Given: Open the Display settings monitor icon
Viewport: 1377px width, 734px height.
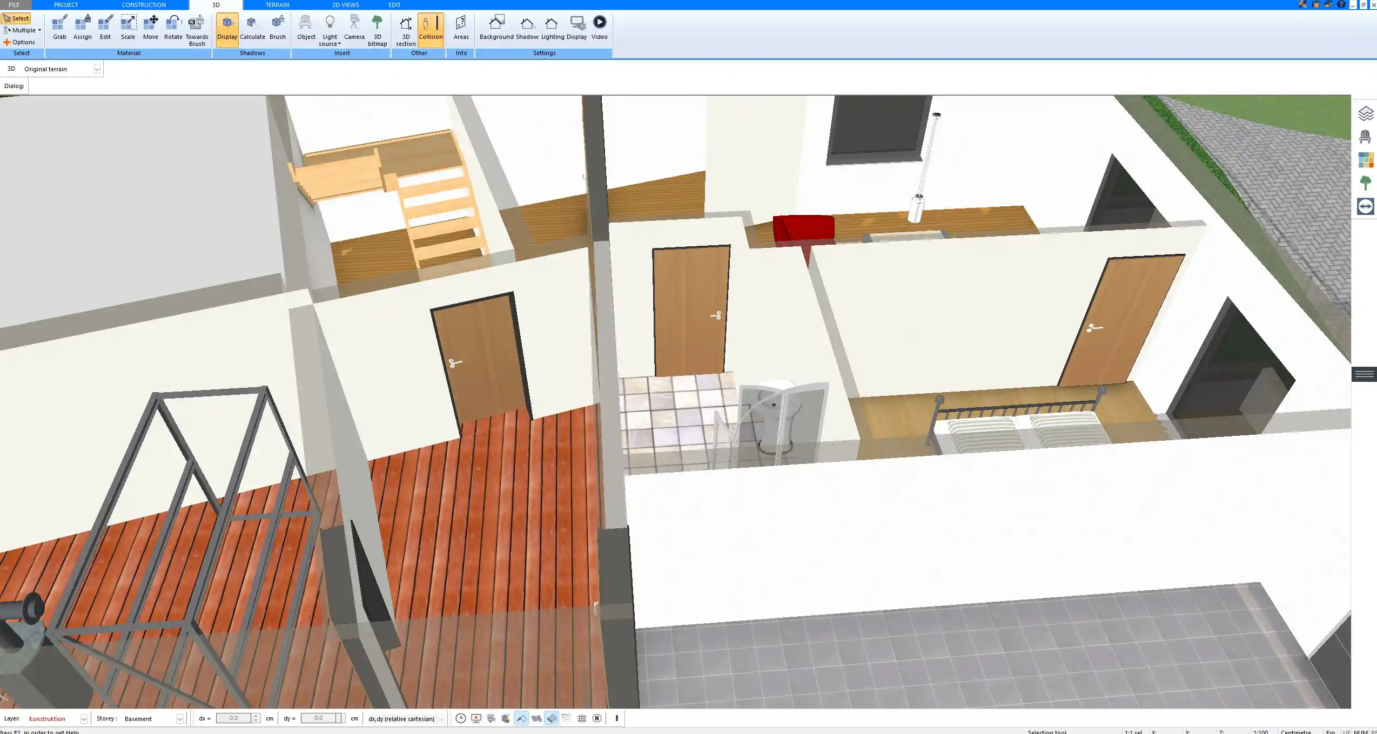Looking at the screenshot, I should 576,28.
